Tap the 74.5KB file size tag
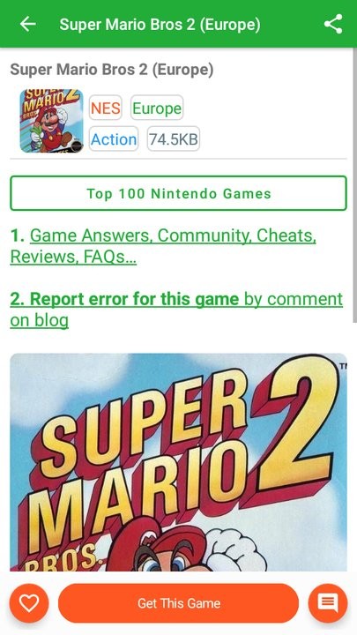 coord(174,139)
